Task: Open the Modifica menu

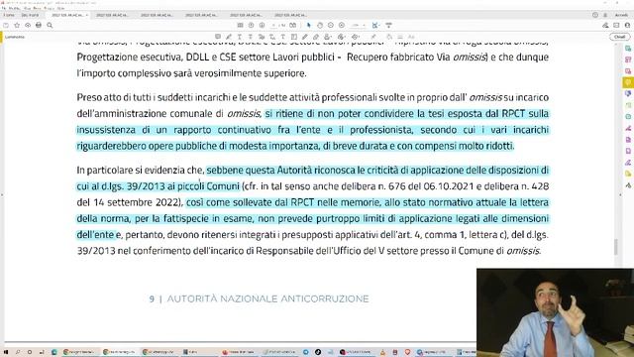Action: [14, 8]
